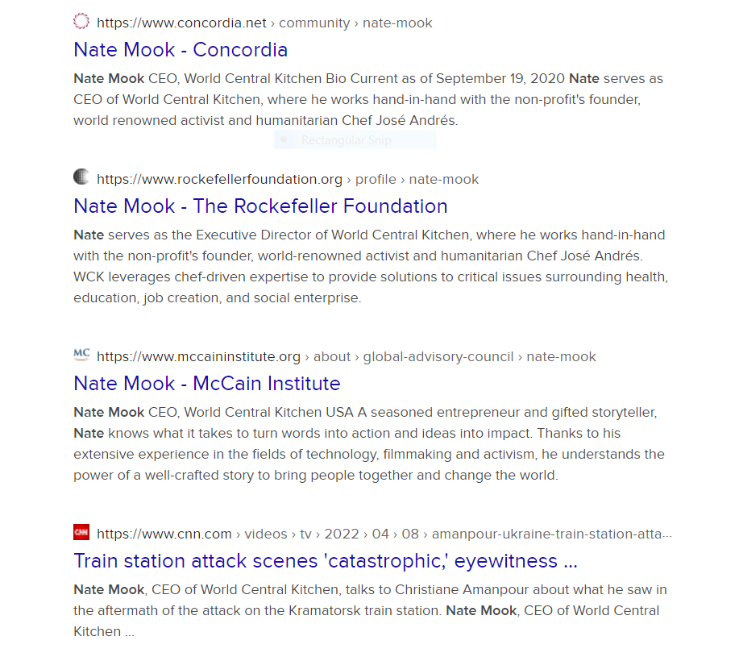Click the McCain Institute MC favicon

click(81, 355)
